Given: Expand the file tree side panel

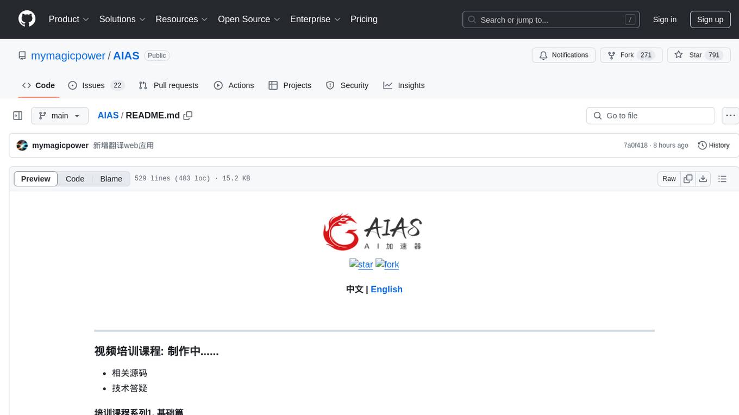Looking at the screenshot, I should pos(18,116).
